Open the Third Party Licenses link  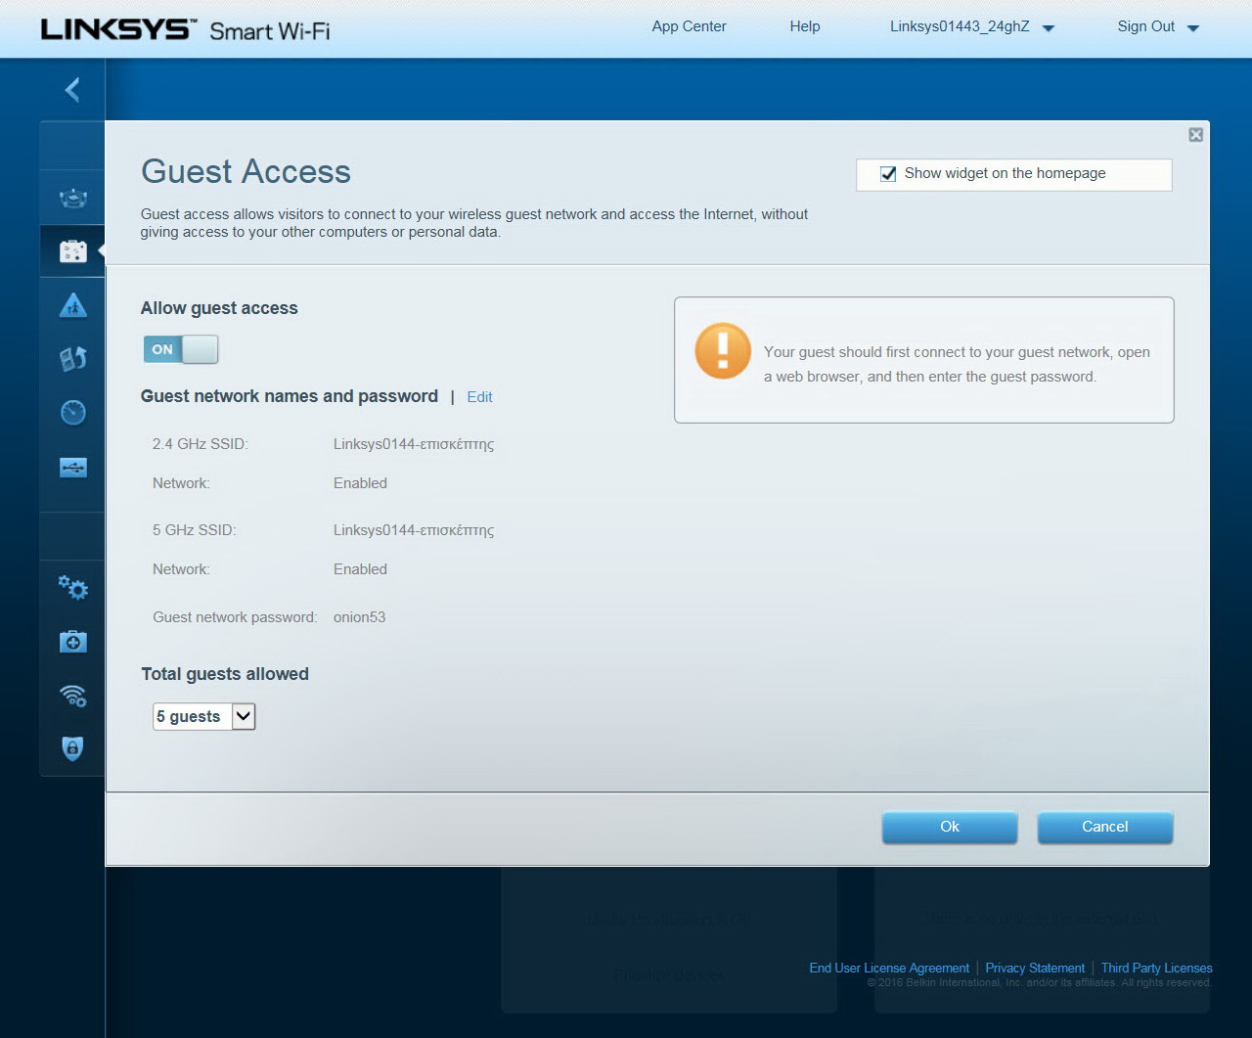tap(1156, 968)
